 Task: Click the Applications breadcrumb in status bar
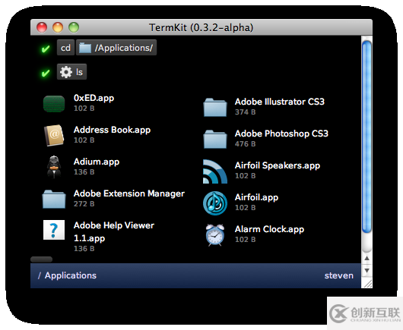point(71,275)
